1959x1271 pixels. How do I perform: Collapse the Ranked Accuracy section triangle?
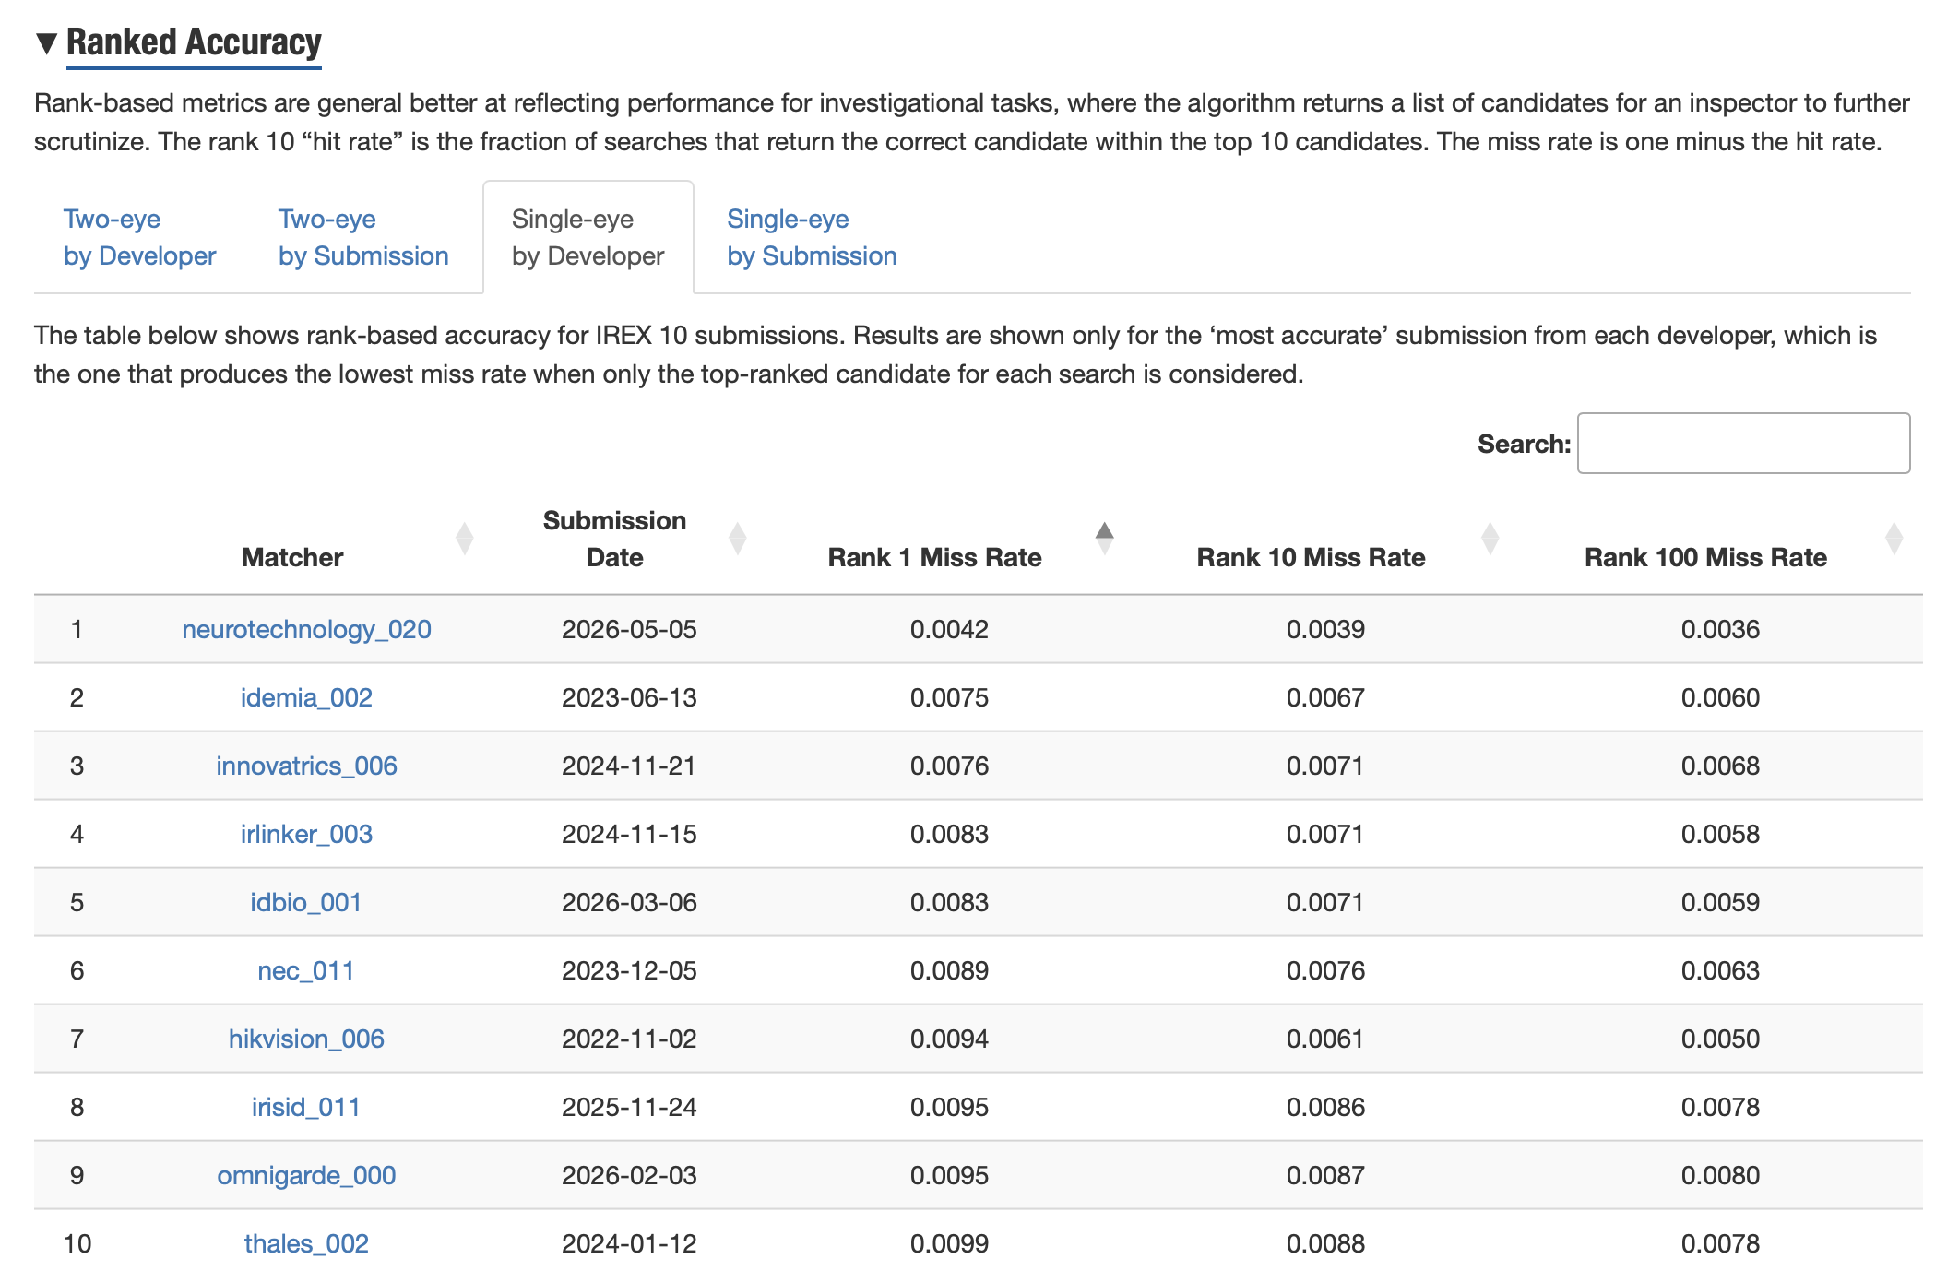tap(47, 42)
